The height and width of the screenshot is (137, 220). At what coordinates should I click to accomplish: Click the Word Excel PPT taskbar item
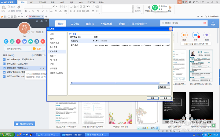(48, 135)
